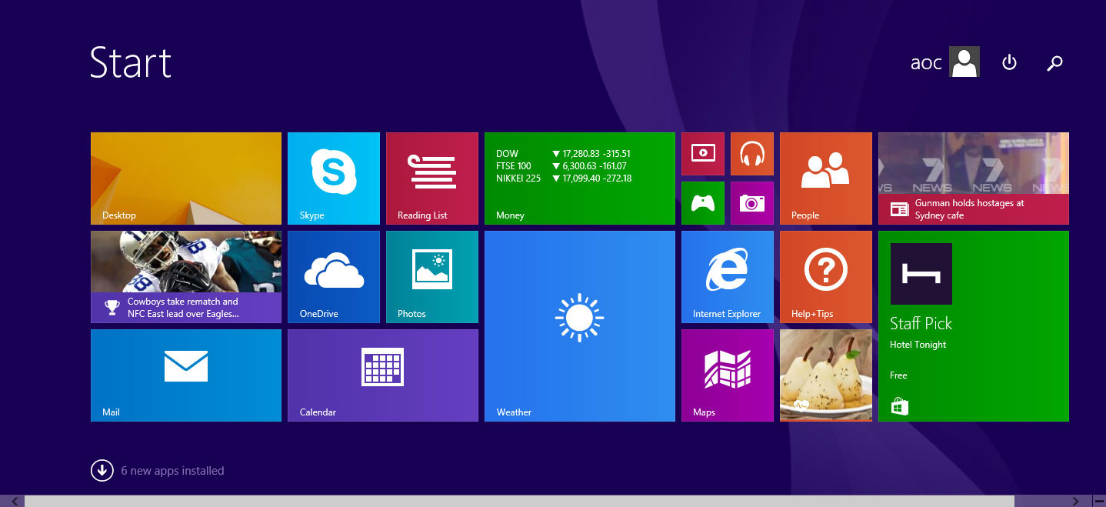Screen dimensions: 1106x507
Task: Click the zoom-out minus button in the corner
Action: tap(1098, 501)
